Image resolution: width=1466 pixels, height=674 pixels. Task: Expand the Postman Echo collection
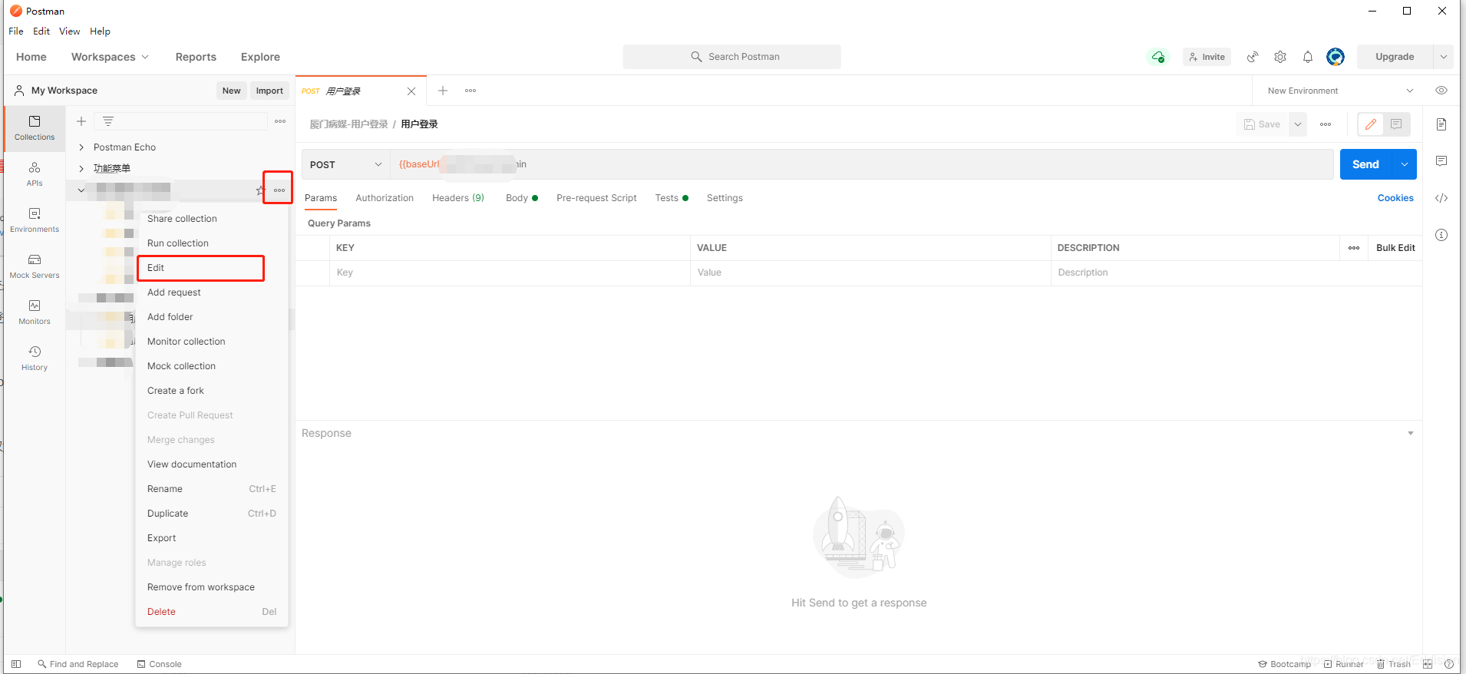(81, 147)
